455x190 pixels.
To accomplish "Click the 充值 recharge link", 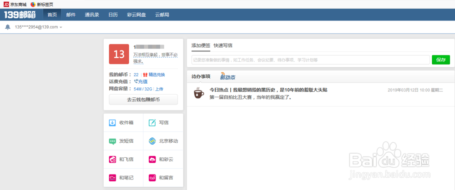I will 143,81.
